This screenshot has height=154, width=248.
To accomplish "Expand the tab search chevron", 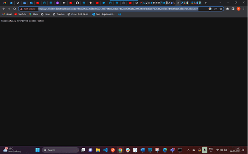I will click(x=220, y=2).
